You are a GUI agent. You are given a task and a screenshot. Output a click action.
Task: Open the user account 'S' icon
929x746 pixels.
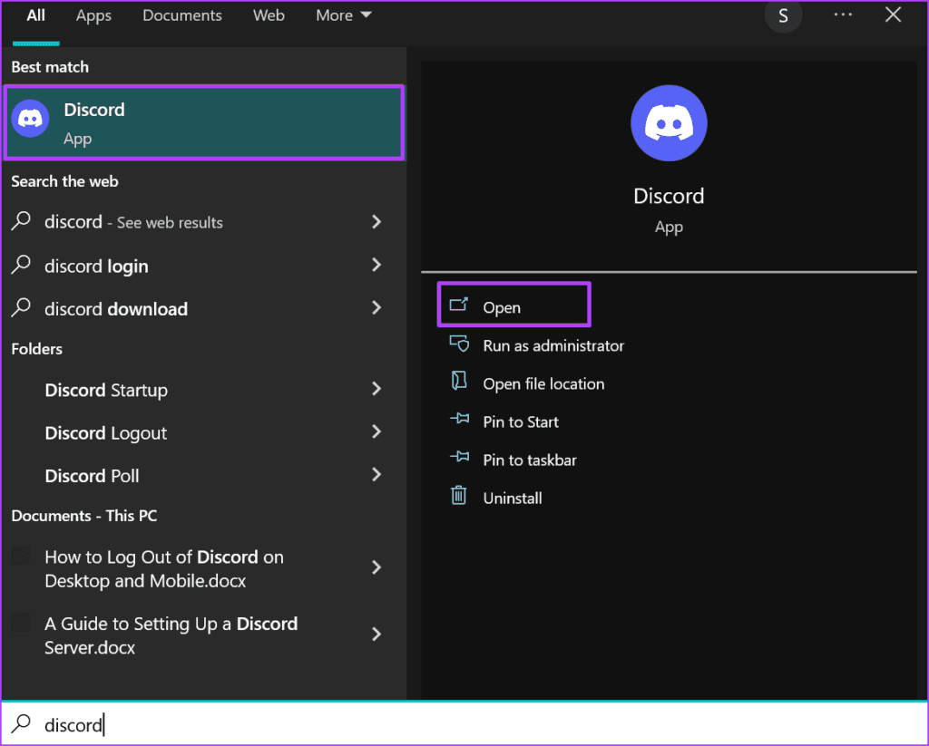[x=783, y=16]
